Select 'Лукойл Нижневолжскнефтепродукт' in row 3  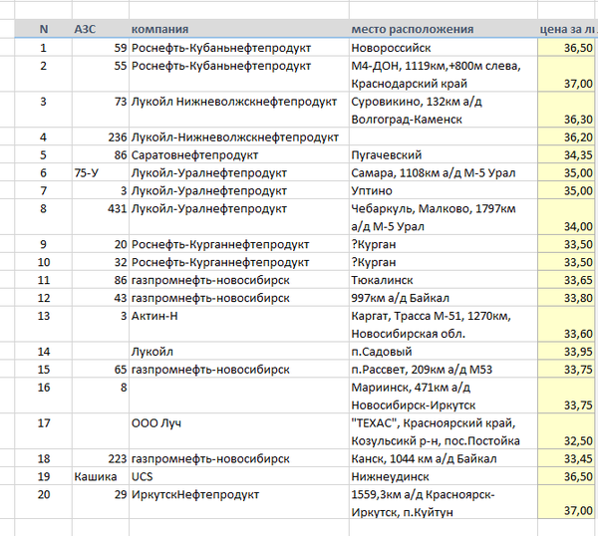coord(239,111)
